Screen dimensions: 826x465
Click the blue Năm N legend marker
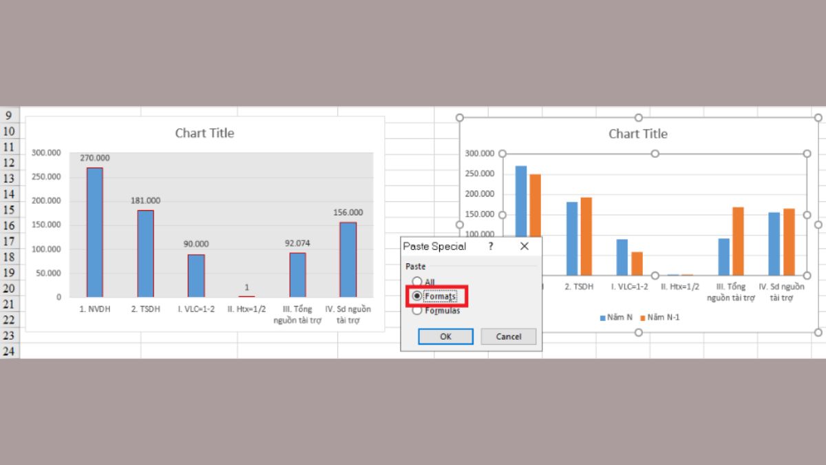pos(602,318)
